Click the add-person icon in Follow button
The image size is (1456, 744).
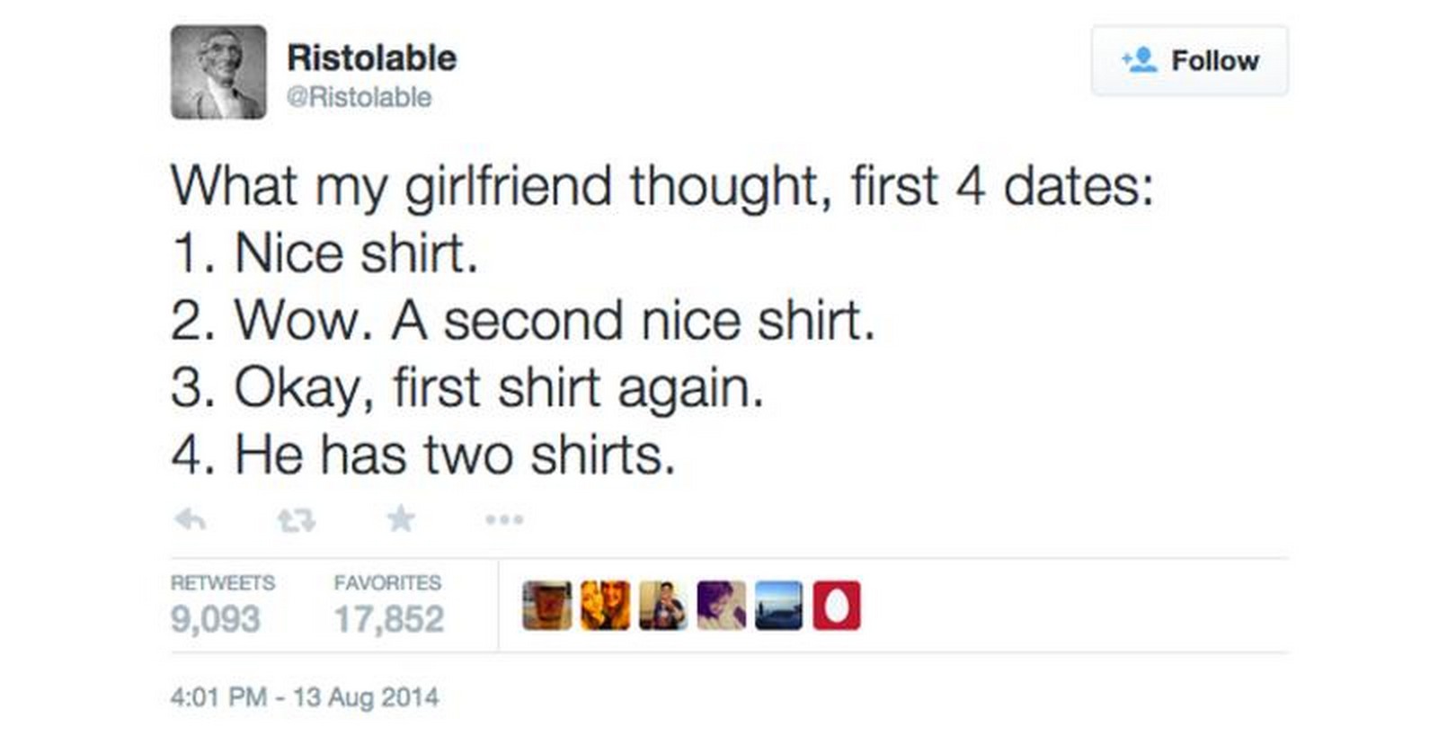click(1140, 60)
